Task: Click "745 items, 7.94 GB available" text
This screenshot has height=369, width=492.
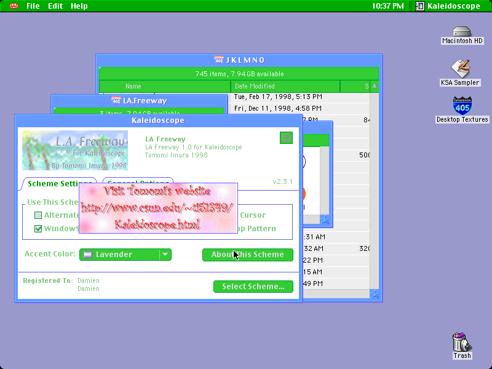Action: tap(239, 74)
